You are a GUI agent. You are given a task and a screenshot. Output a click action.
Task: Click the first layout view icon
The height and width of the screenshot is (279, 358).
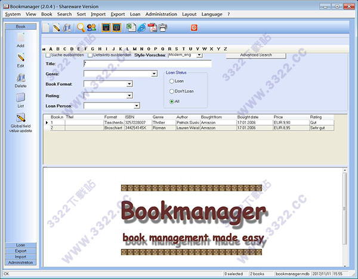coord(106,28)
